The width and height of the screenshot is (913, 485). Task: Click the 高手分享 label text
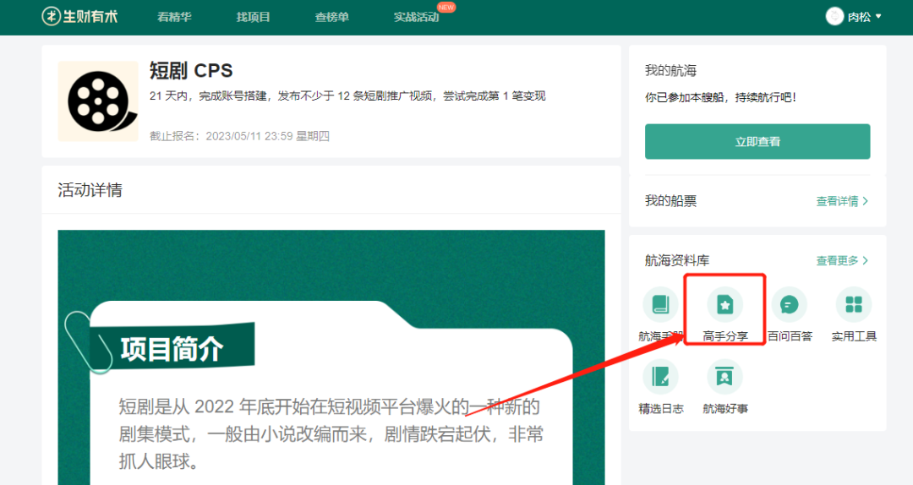click(725, 336)
